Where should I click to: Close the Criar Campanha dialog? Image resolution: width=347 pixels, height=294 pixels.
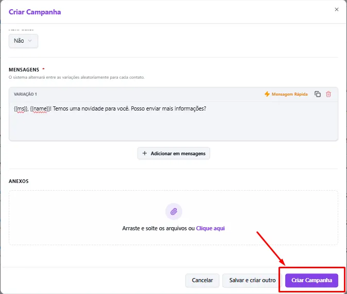point(337,9)
